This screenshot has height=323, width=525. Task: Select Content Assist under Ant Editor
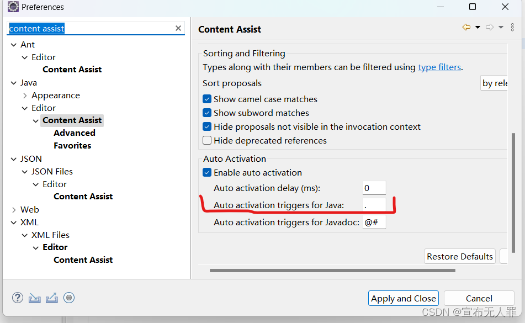(x=72, y=69)
